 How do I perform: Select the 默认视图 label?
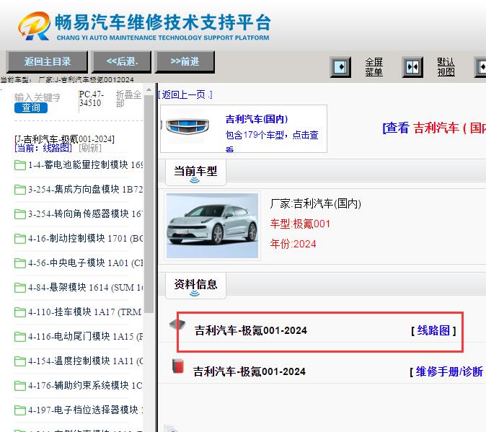(x=446, y=67)
